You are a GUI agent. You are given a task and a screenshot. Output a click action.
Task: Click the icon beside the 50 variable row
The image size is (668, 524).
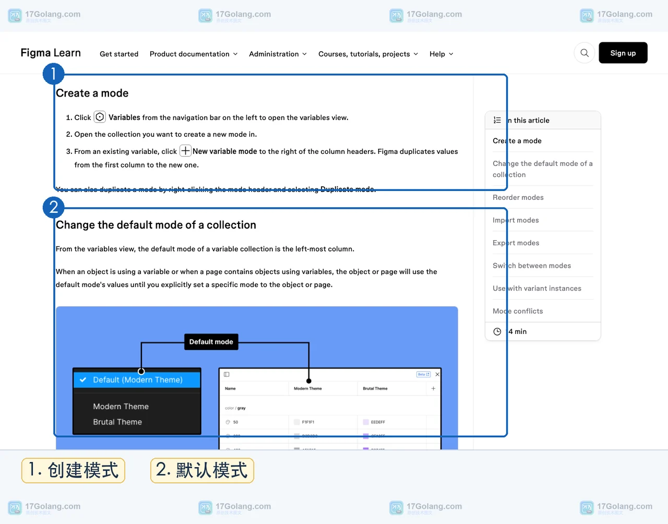coord(228,422)
